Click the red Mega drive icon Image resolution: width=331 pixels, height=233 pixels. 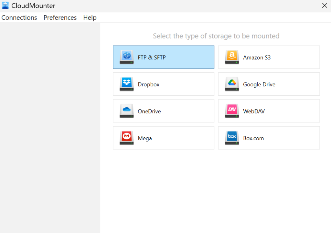click(x=126, y=138)
